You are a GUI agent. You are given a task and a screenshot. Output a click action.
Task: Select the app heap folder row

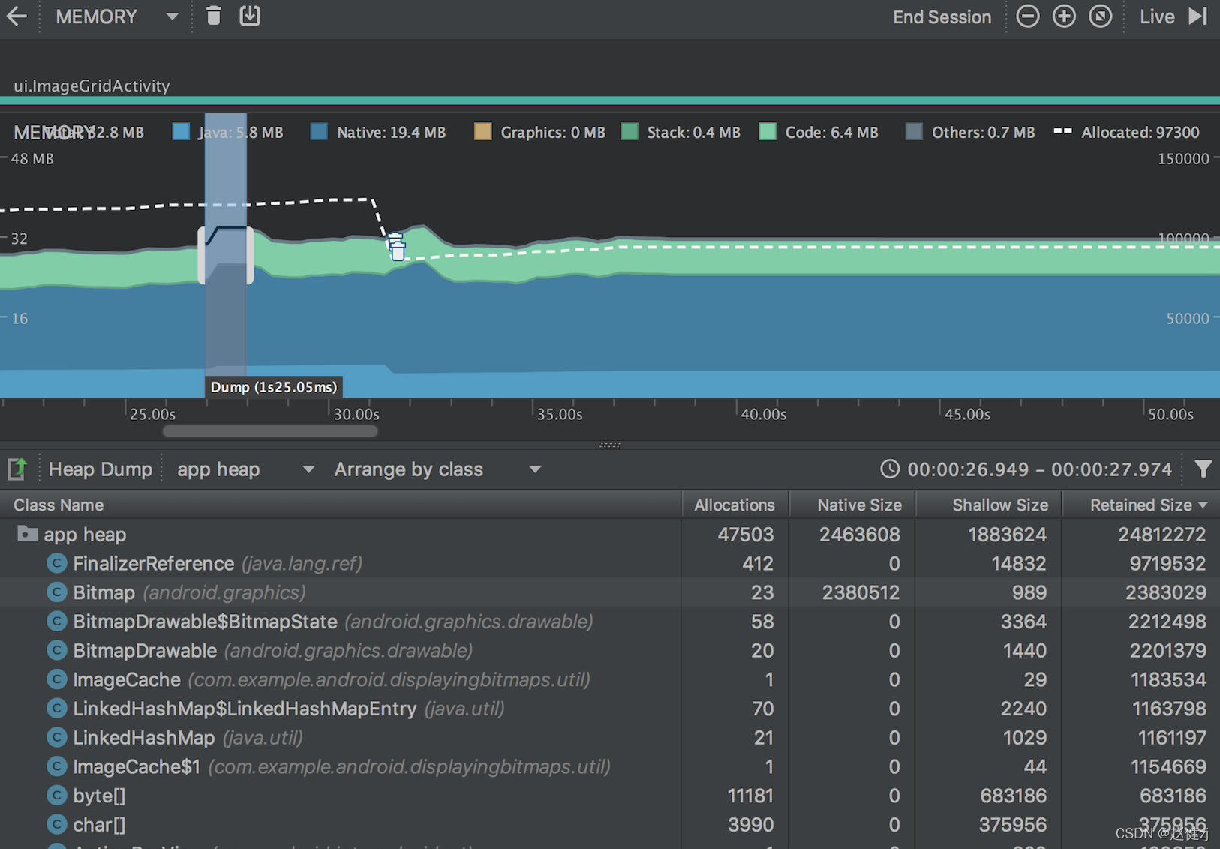click(610, 535)
